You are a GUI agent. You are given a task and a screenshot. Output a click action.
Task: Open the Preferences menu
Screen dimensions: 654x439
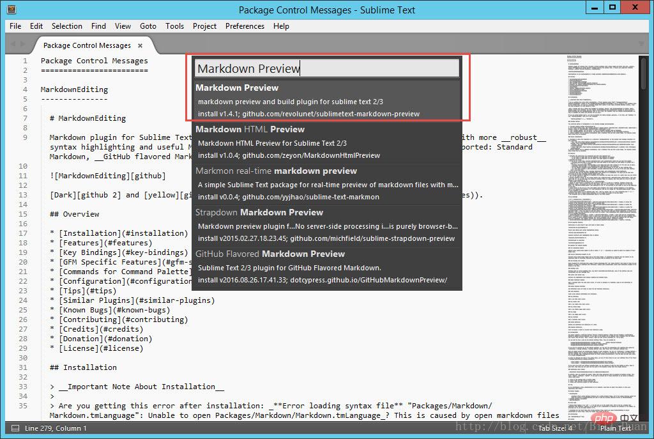pos(245,26)
